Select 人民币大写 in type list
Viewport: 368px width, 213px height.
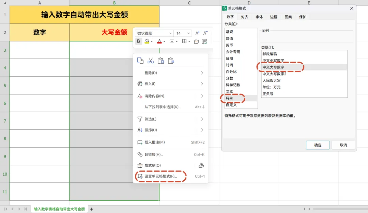(304, 80)
